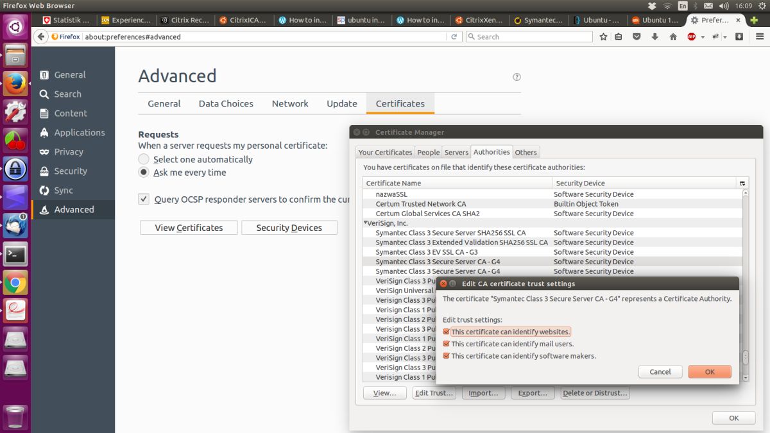This screenshot has height=433, width=770.
Task: Click Export... button
Action: [x=533, y=393]
